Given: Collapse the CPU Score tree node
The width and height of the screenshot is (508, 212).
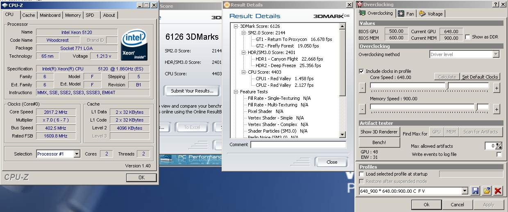Looking at the screenshot, I should (x=243, y=72).
